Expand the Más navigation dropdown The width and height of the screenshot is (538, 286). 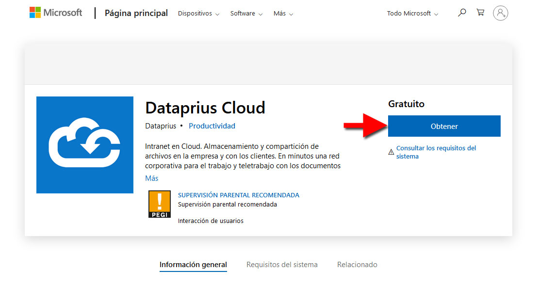283,14
